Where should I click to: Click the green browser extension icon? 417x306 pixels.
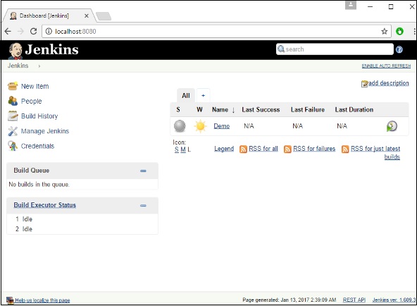399,32
